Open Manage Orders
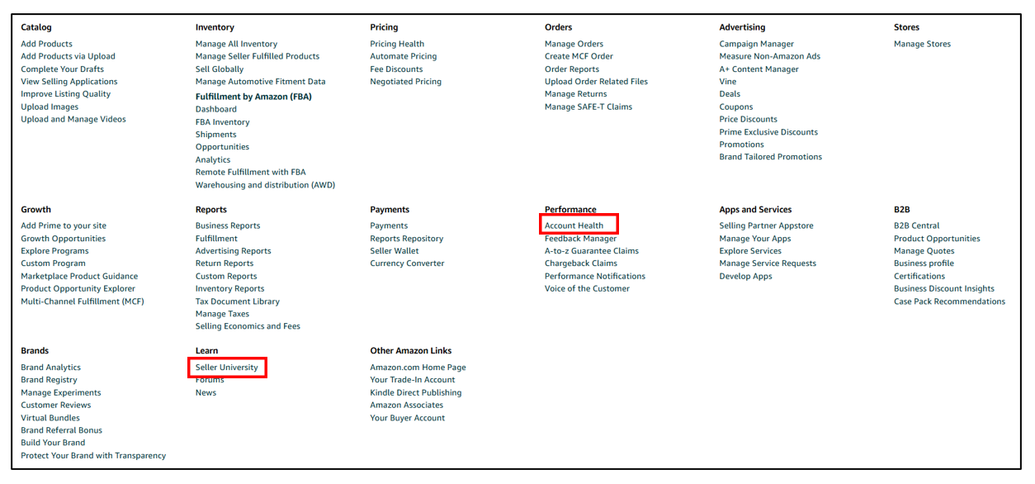This screenshot has width=1035, height=484. (x=574, y=44)
